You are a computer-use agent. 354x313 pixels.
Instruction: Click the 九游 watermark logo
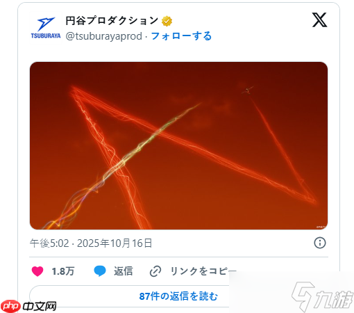pos(322,297)
